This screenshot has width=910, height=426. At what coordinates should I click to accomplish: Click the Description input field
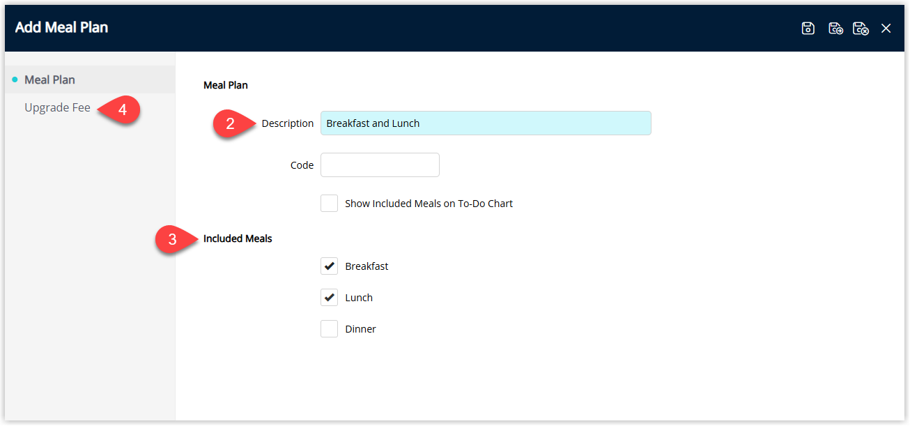click(x=486, y=123)
